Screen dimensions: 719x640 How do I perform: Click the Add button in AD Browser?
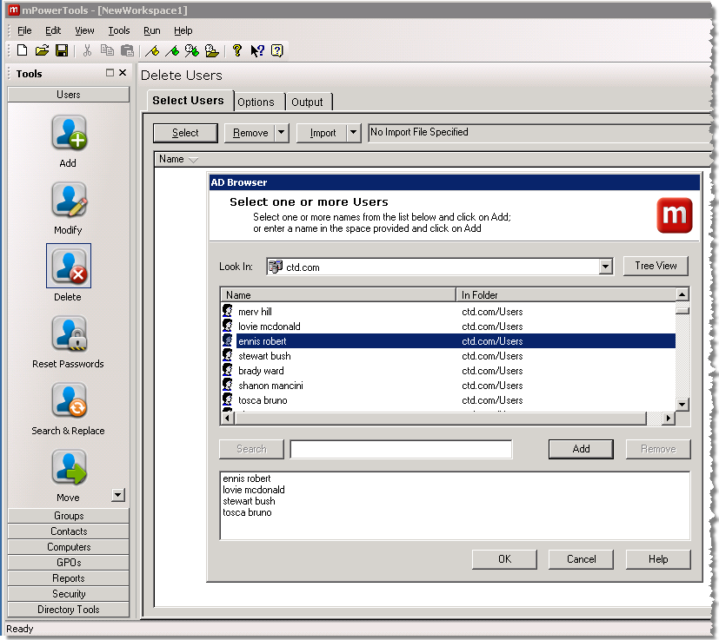pyautogui.click(x=581, y=449)
